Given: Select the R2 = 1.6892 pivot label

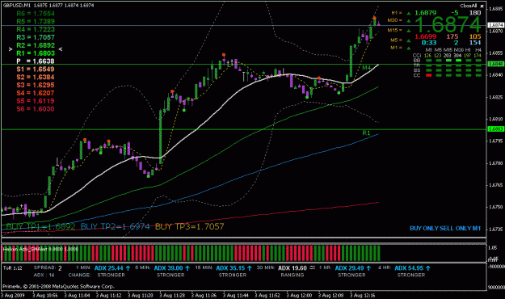Looking at the screenshot, I should [x=36, y=45].
